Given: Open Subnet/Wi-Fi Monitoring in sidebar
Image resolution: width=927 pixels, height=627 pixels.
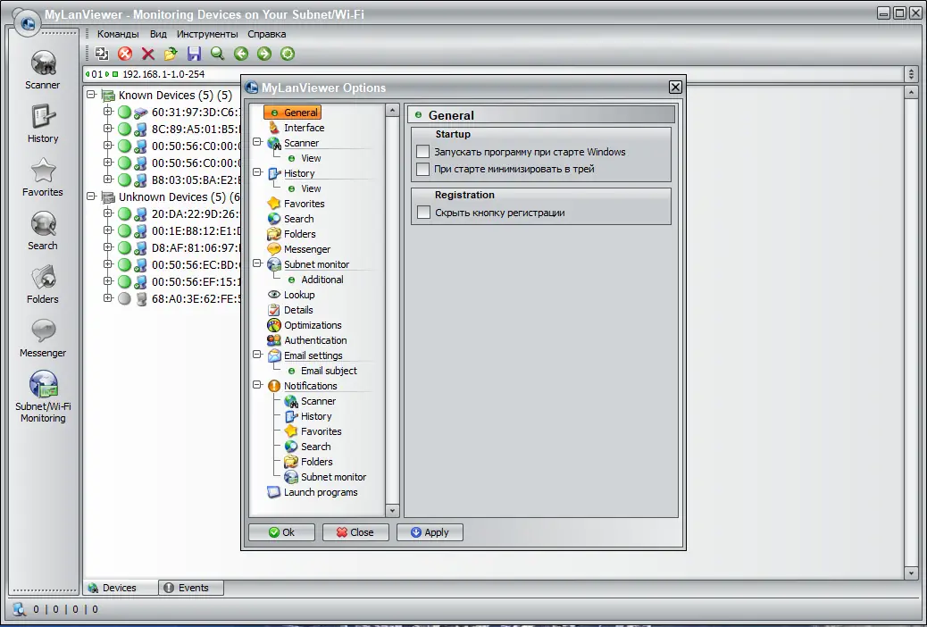Looking at the screenshot, I should pyautogui.click(x=43, y=397).
